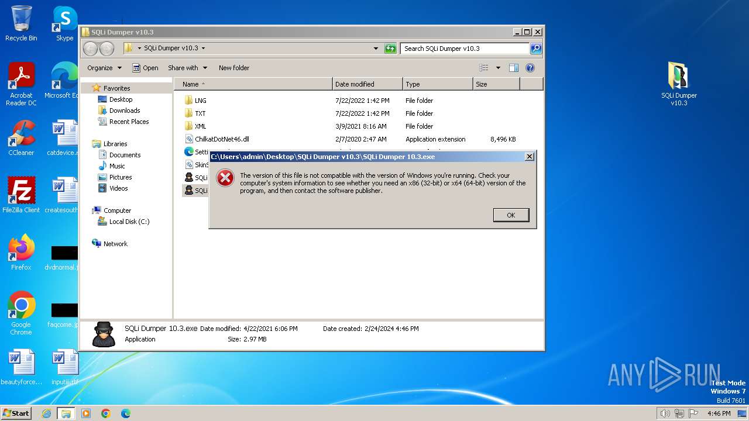Open address bar history dropdown arrow

[x=376, y=49]
